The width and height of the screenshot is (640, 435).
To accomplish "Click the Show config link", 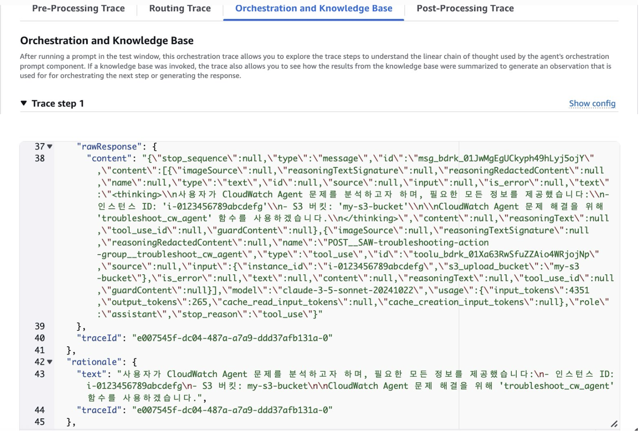I will 592,103.
